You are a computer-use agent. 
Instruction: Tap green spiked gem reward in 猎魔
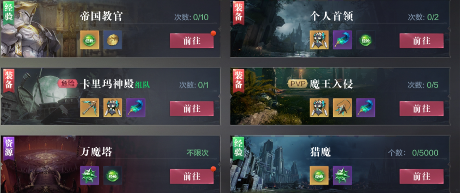(342, 176)
